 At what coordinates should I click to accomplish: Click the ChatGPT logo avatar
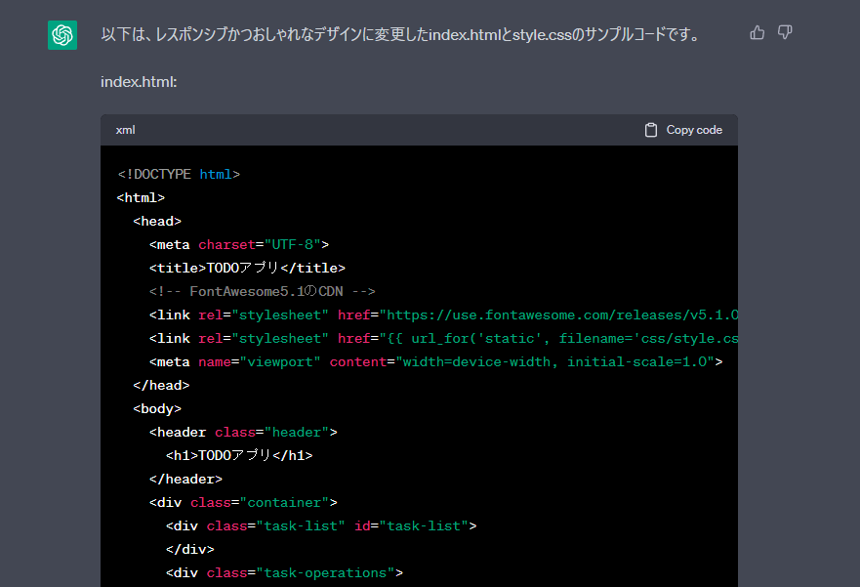pyautogui.click(x=62, y=35)
